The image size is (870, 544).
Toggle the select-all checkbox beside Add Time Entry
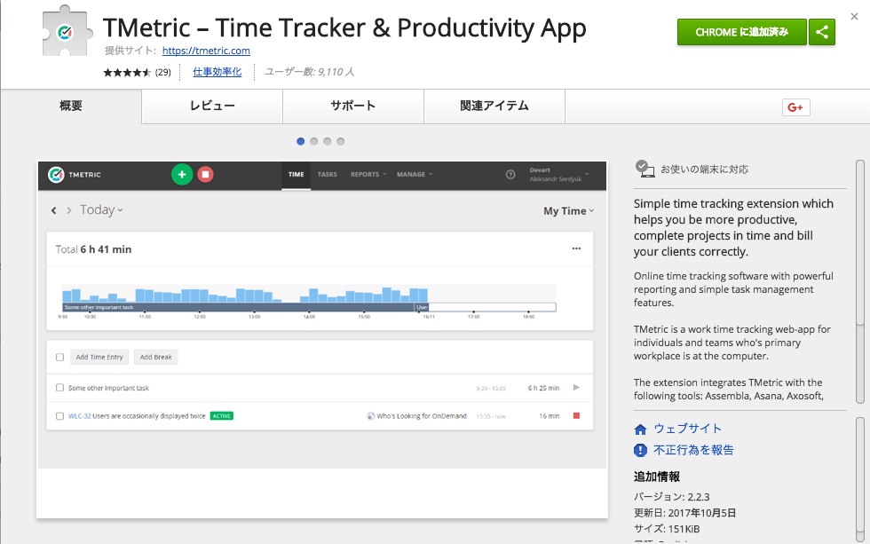(60, 357)
